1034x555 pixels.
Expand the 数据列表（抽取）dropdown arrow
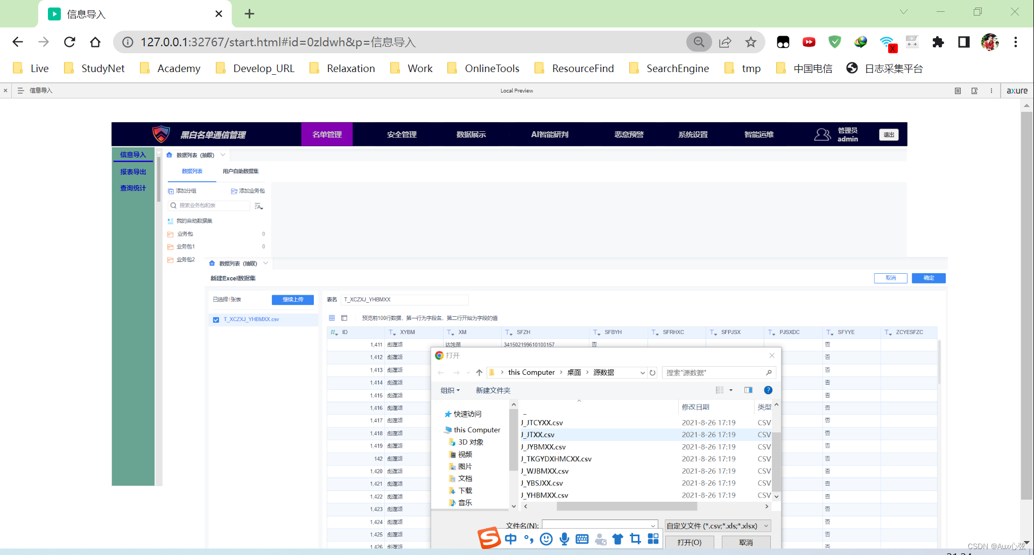(x=222, y=155)
